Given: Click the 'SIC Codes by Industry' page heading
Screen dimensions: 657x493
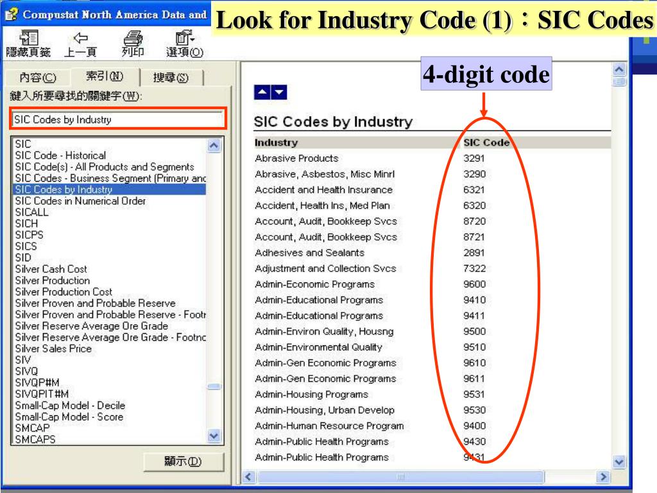Looking at the screenshot, I should click(333, 121).
